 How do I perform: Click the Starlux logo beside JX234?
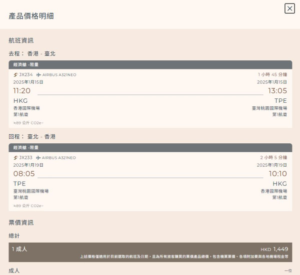tap(15, 75)
